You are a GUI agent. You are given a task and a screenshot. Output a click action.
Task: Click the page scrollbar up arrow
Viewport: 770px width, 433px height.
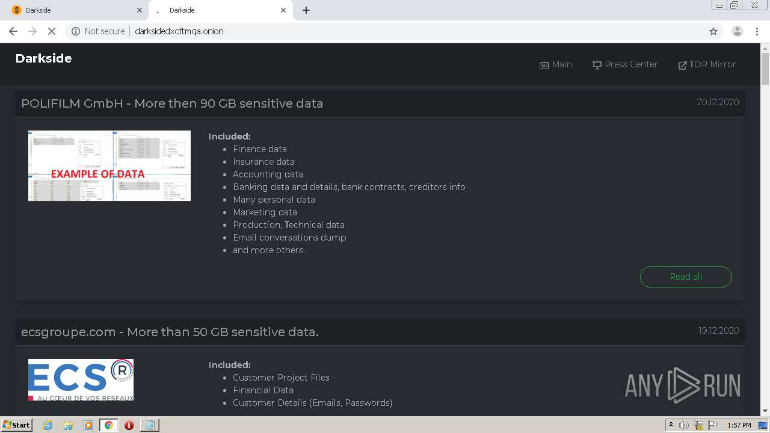tap(765, 48)
